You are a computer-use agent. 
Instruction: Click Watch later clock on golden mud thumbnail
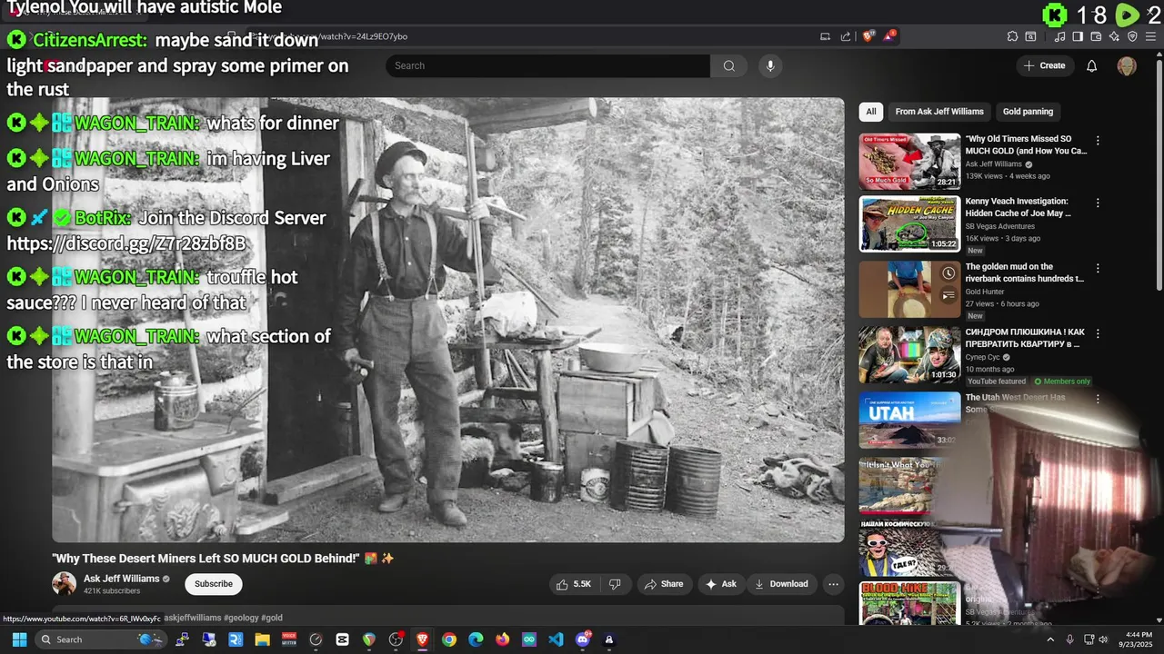[x=948, y=273]
